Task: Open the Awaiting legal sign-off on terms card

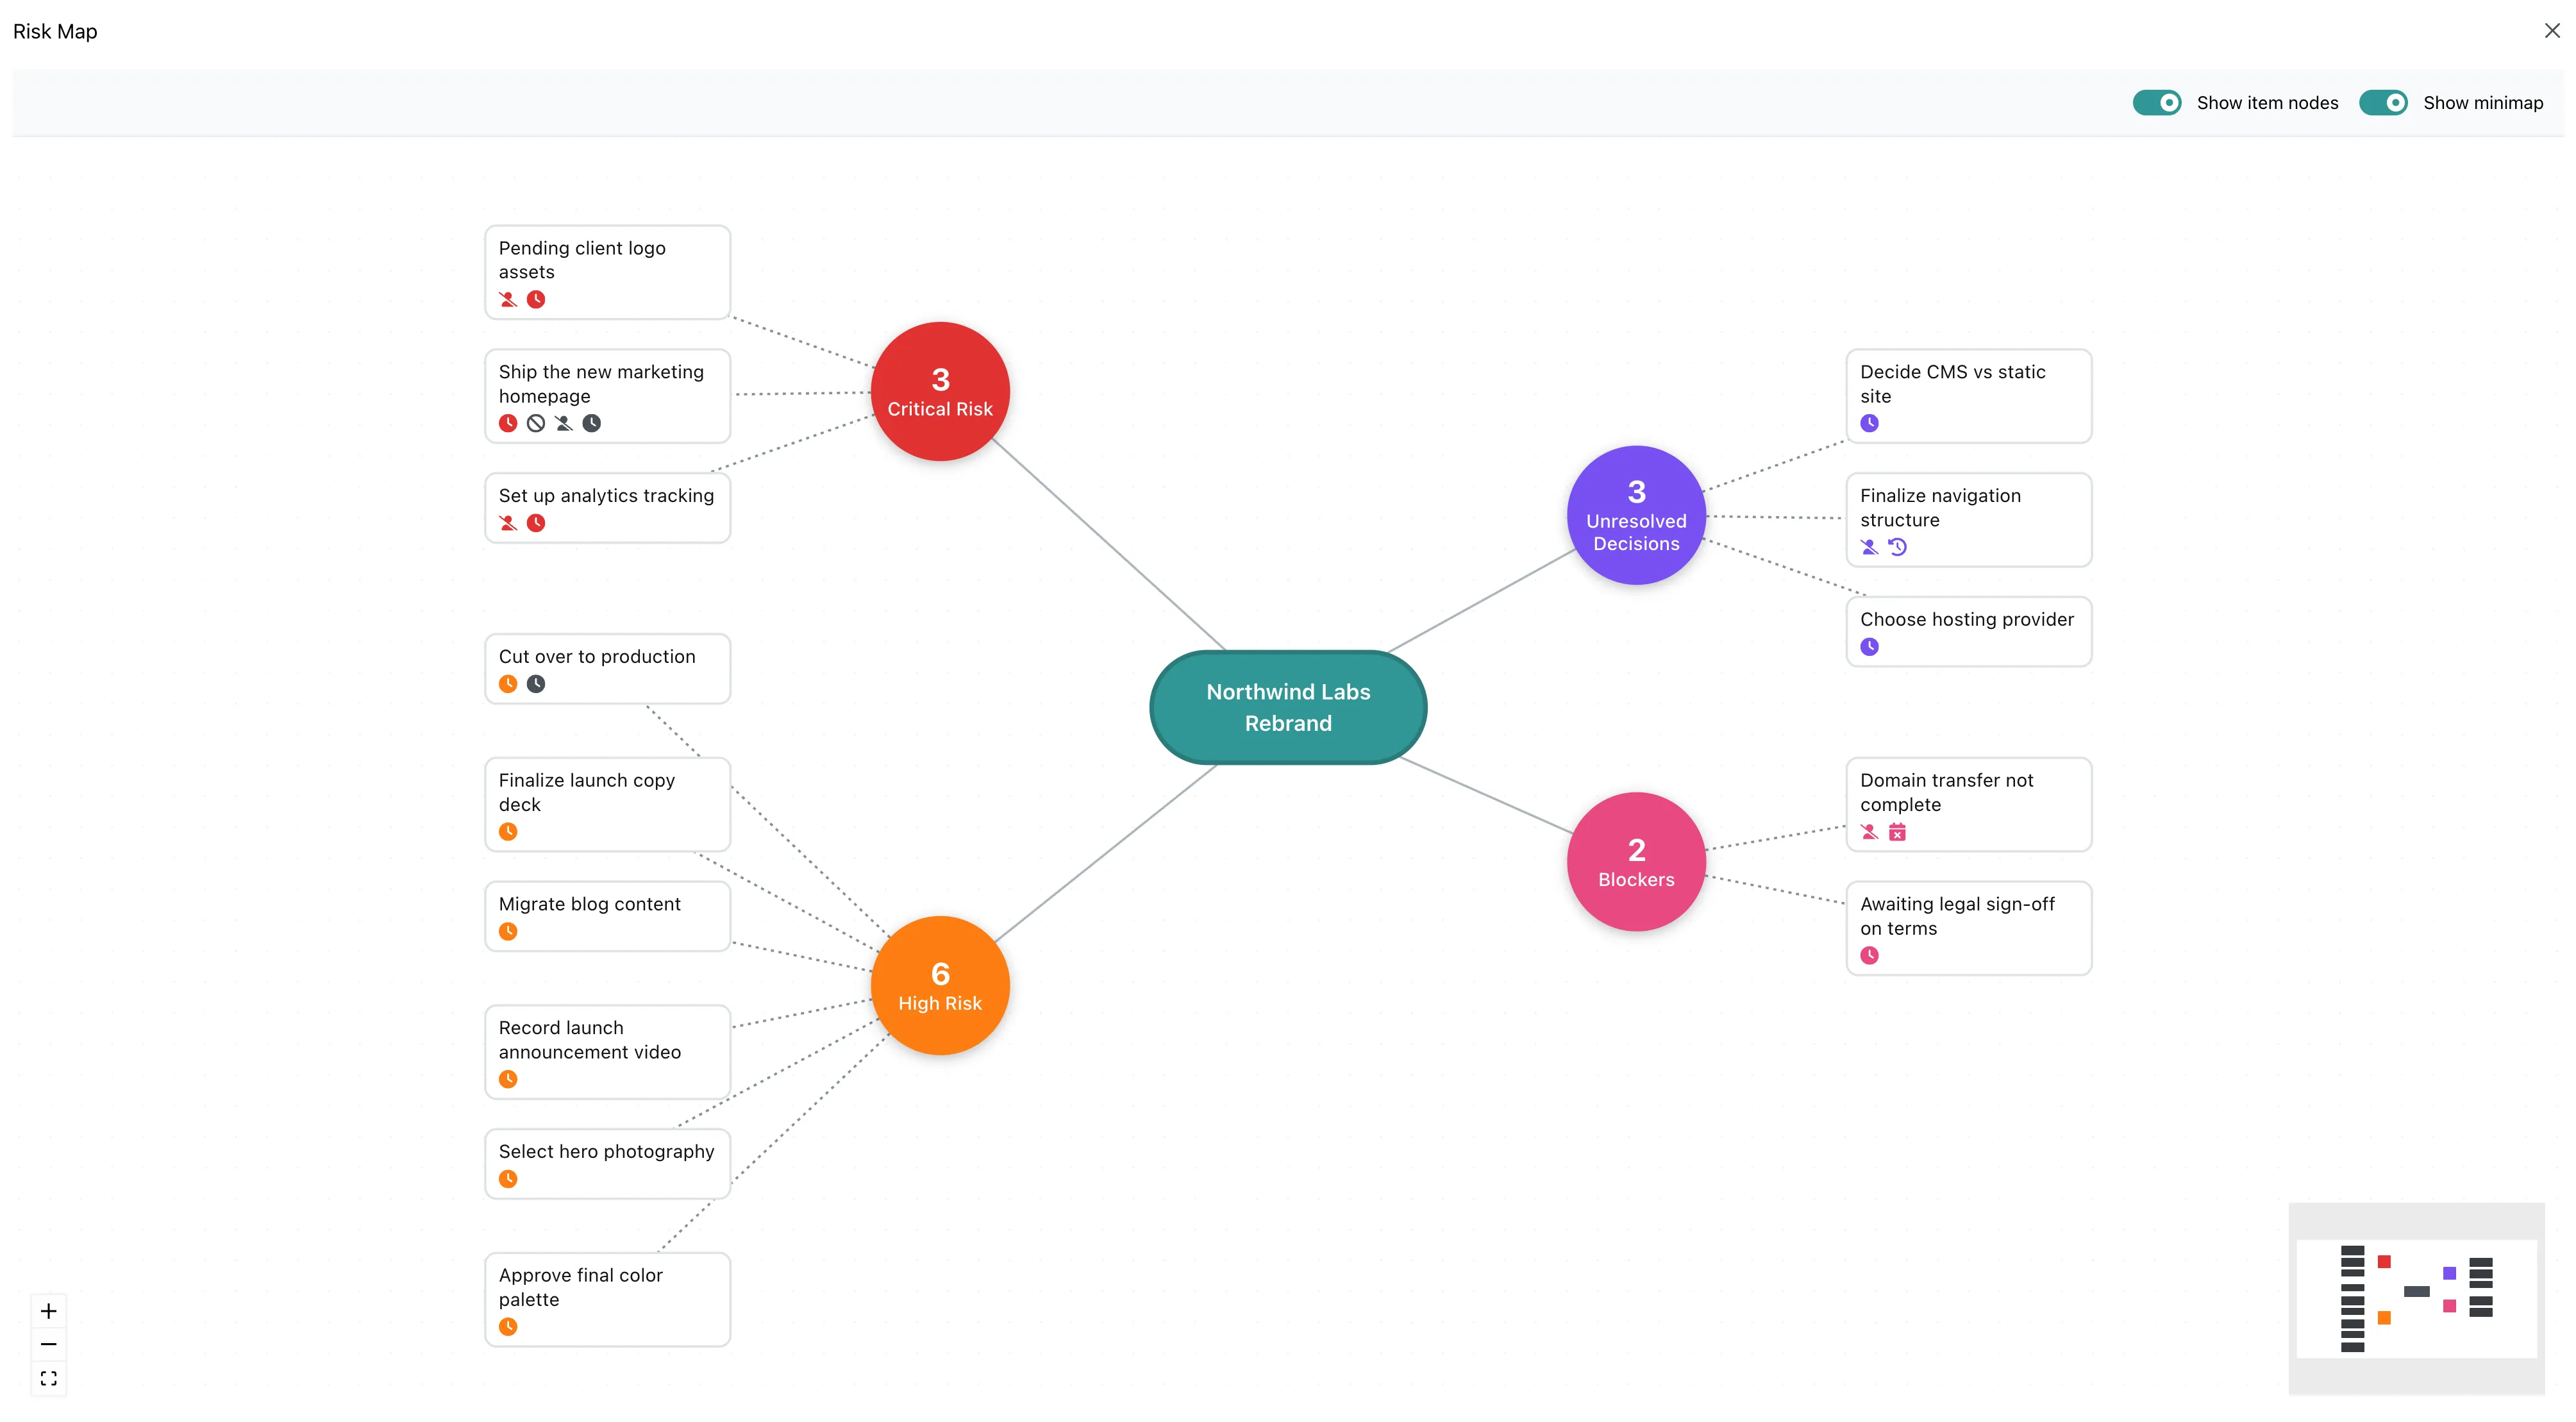Action: coord(1968,928)
